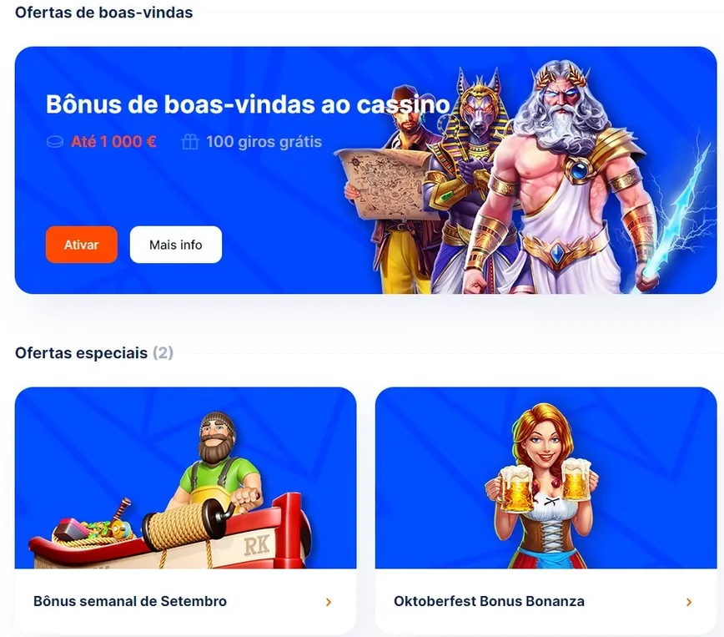Select the Ofertas especiais section heading
Viewport: 724px width, 637px height.
tap(94, 353)
